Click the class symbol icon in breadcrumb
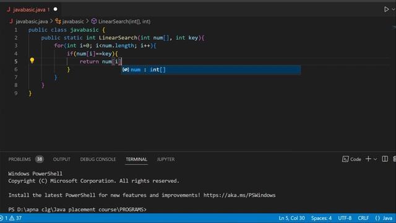This screenshot has width=396, height=223. [x=58, y=21]
